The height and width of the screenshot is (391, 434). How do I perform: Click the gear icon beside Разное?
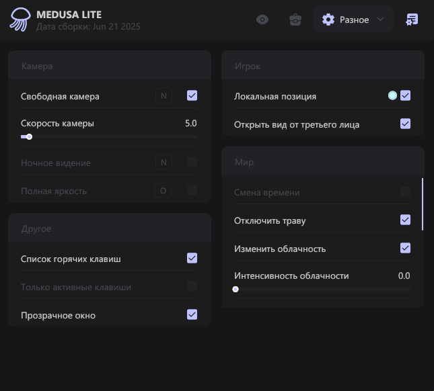pos(328,19)
